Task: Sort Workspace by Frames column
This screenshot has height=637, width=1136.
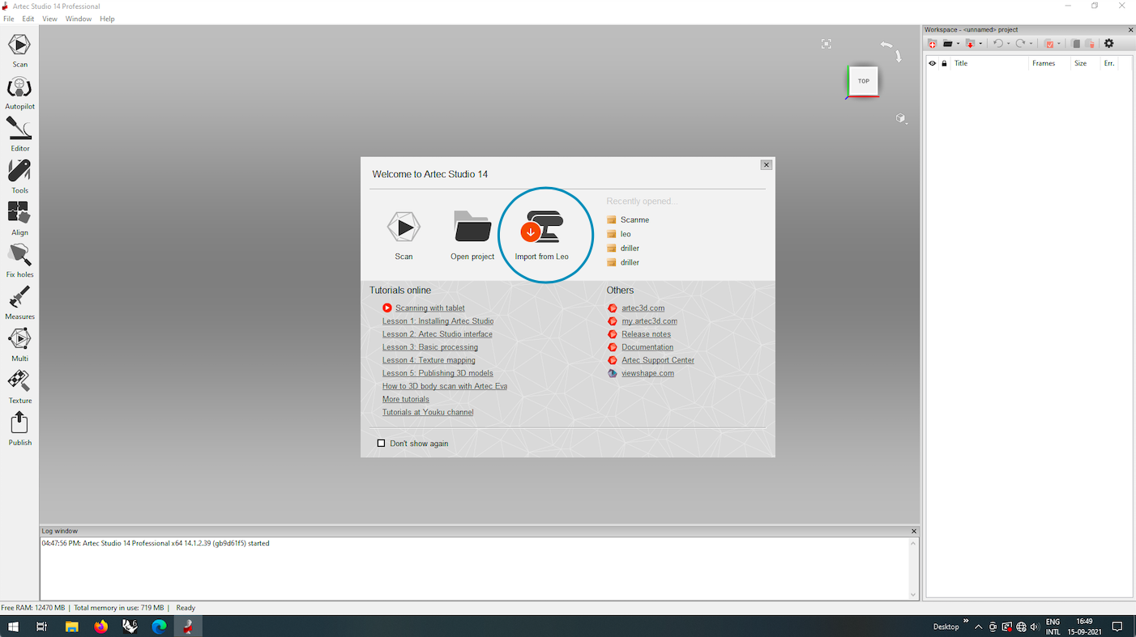Action: tap(1049, 63)
